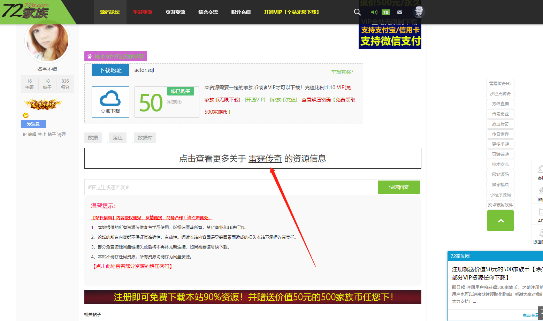543x321 pixels.
Task: Open the 微信 QR code icon in side panel
Action: [x=541, y=190]
